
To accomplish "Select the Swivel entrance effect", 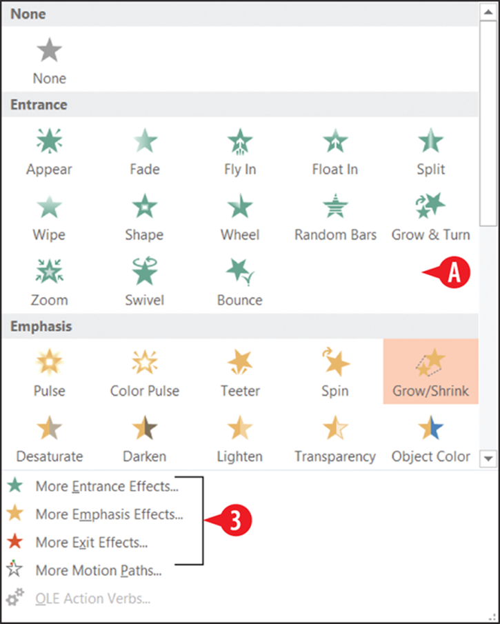I will coord(145,283).
